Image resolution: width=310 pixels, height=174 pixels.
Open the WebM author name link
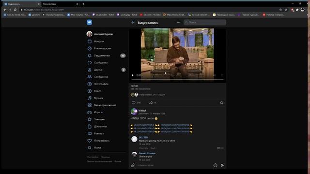pyautogui.click(x=142, y=111)
